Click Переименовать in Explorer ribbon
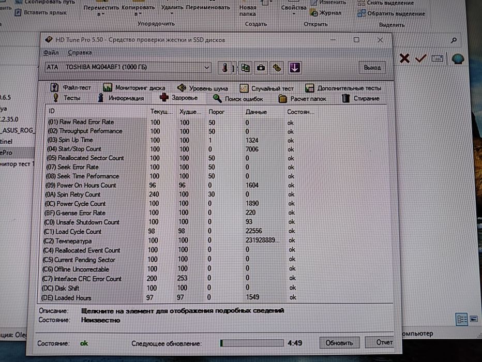This screenshot has height=362, width=482. point(208,7)
